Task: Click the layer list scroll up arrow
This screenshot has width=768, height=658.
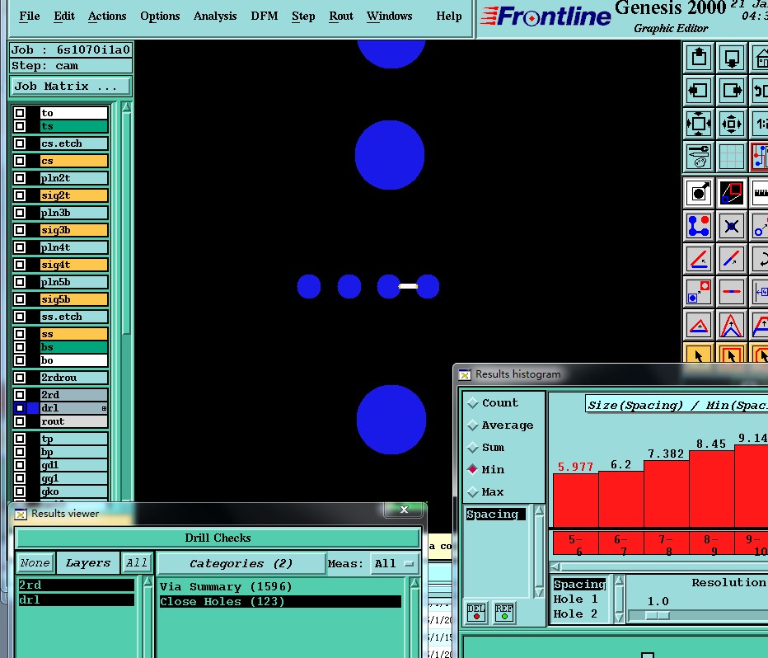Action: (x=126, y=108)
